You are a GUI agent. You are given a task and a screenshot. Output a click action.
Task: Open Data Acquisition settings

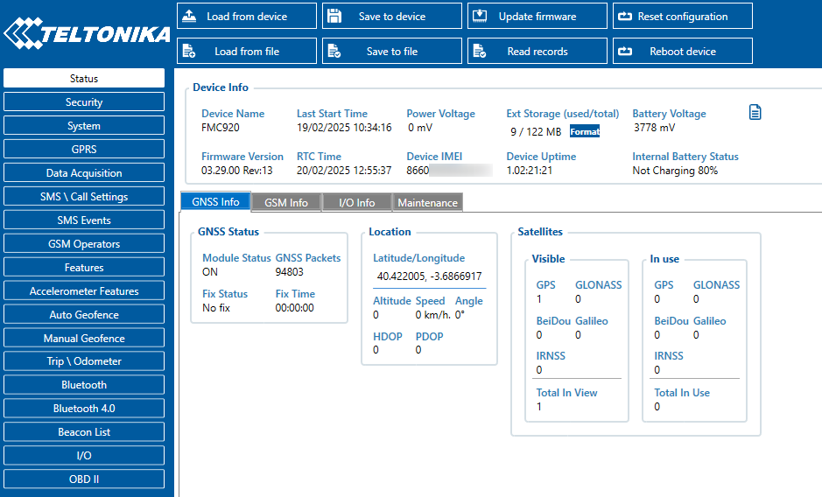84,173
